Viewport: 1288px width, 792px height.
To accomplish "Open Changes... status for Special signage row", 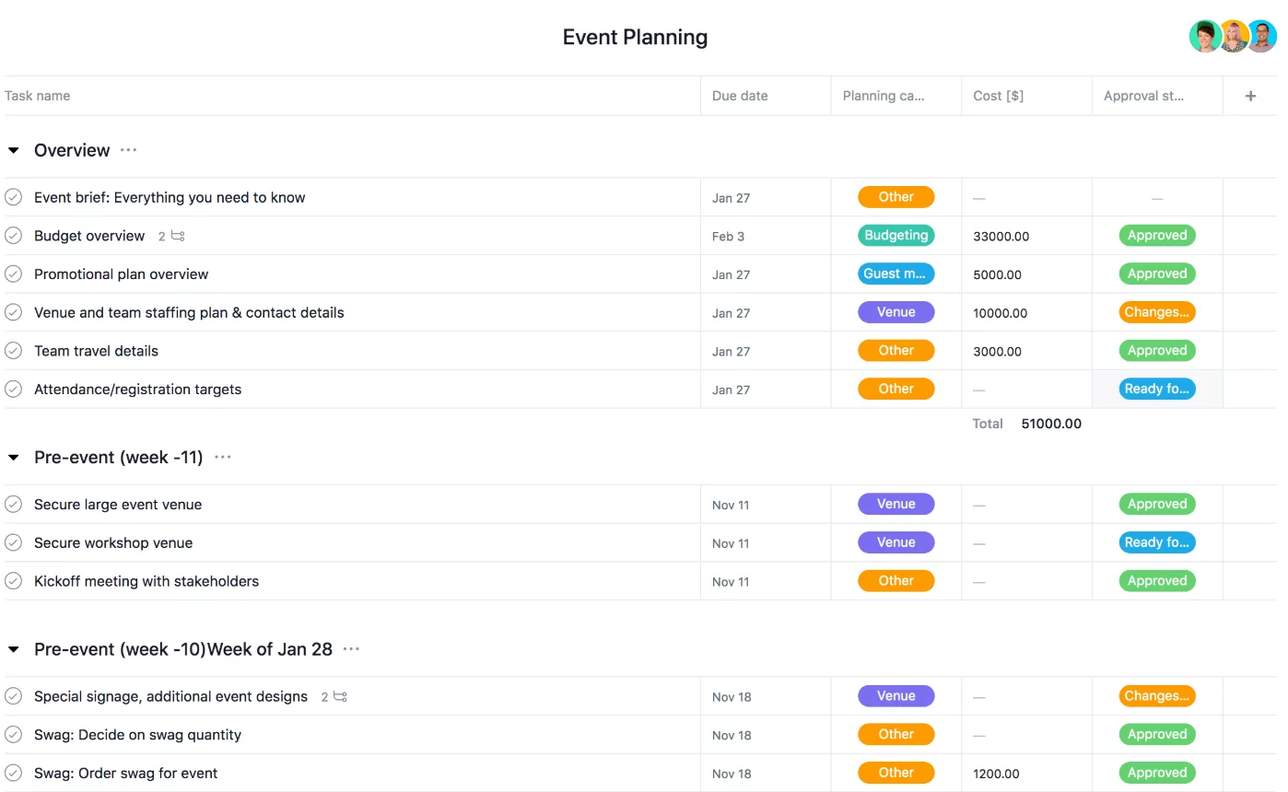I will pyautogui.click(x=1157, y=696).
